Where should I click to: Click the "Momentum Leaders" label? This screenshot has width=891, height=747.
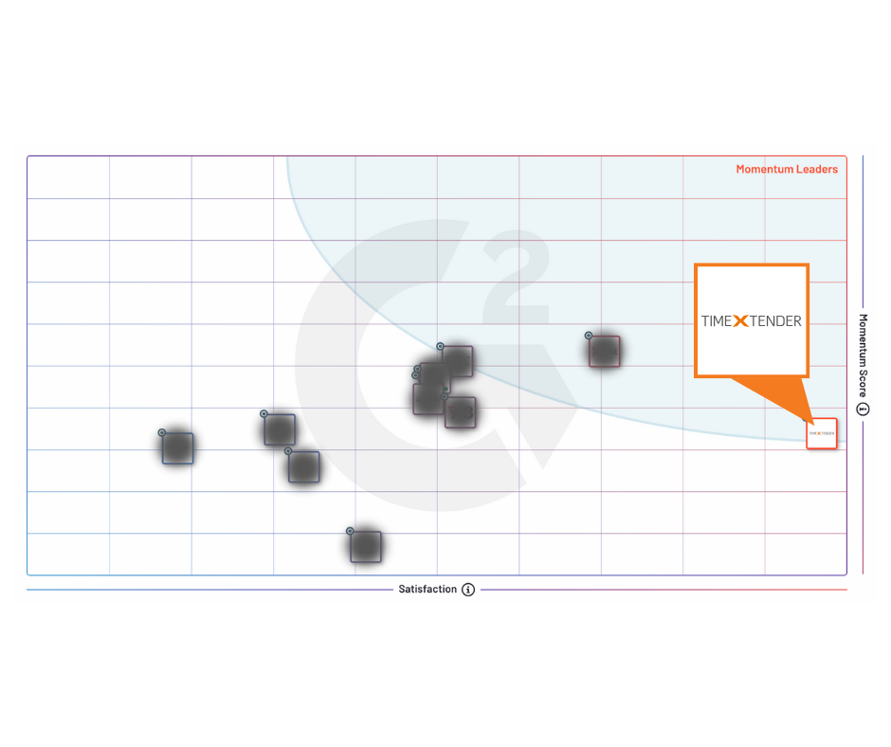[x=787, y=170]
